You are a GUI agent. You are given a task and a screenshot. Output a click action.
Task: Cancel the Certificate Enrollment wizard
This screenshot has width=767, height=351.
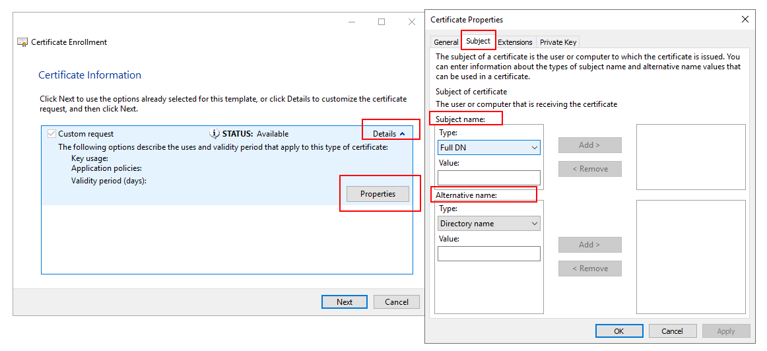396,302
